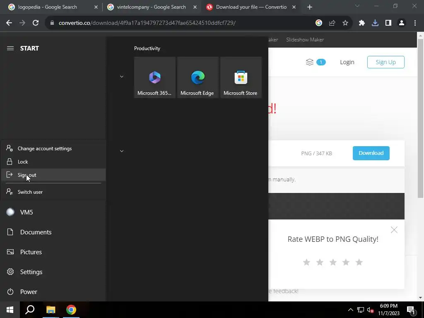Screen dimensions: 424x318
Task: Click the Windows Start button
Action: (10, 310)
